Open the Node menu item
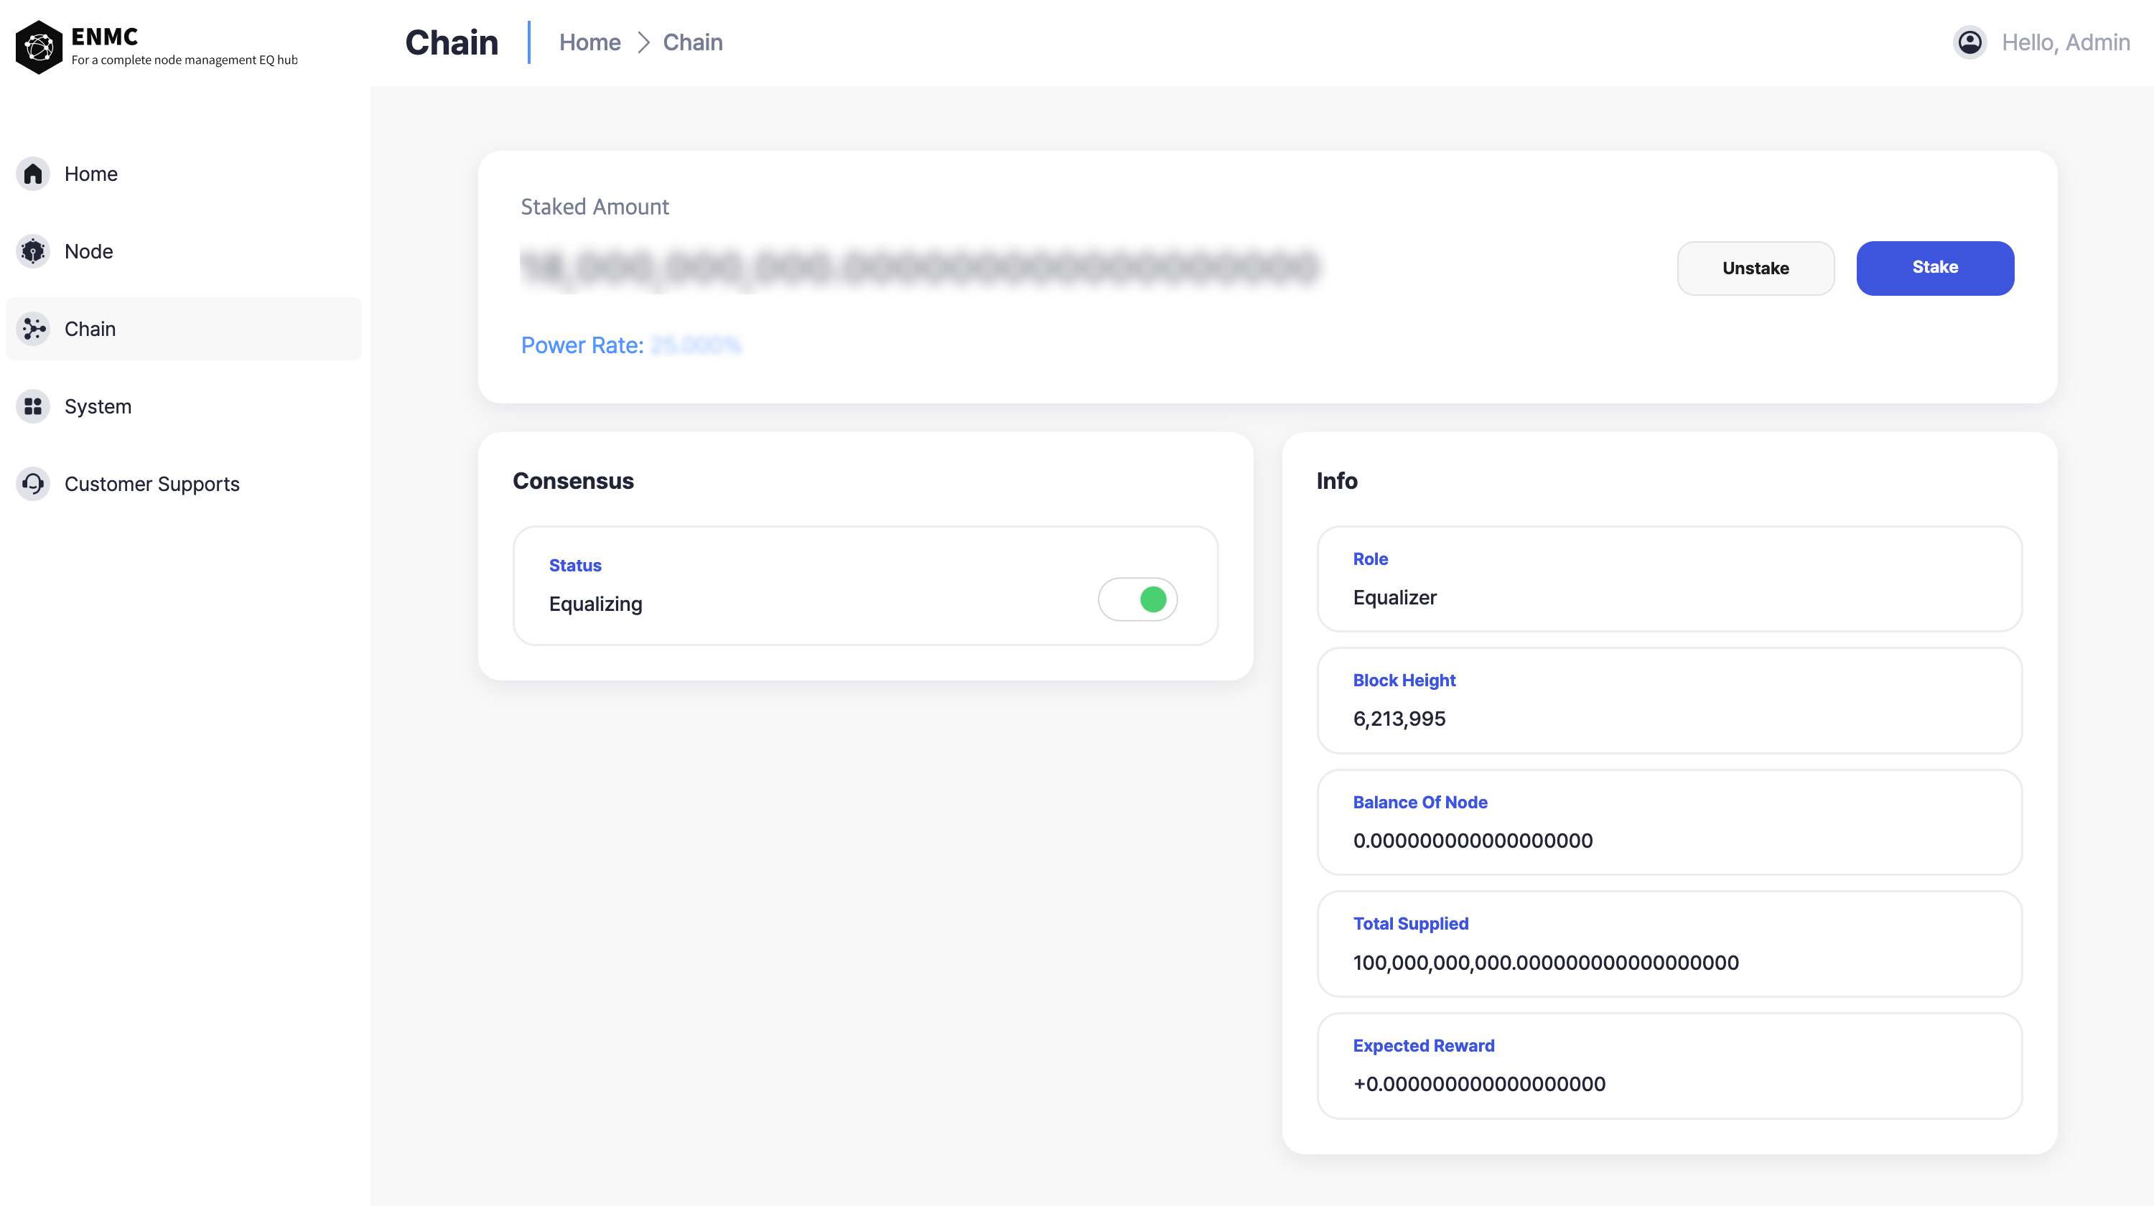Image resolution: width=2154 pixels, height=1206 pixels. (88, 251)
